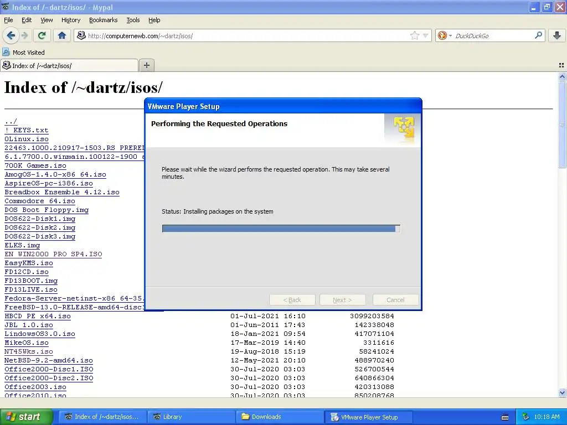This screenshot has width=567, height=425.
Task: Click the tab groups icon at right
Action: tap(561, 65)
